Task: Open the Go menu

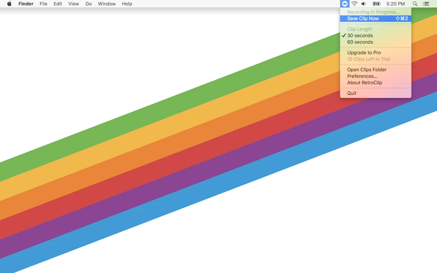Action: tap(88, 4)
